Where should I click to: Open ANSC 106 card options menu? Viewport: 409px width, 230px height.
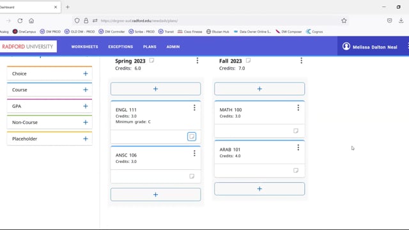pyautogui.click(x=194, y=153)
